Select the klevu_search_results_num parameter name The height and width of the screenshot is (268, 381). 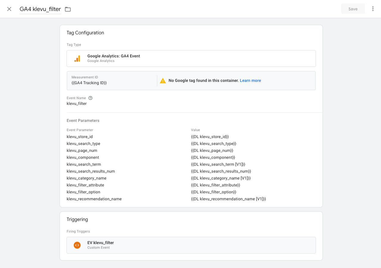91,171
